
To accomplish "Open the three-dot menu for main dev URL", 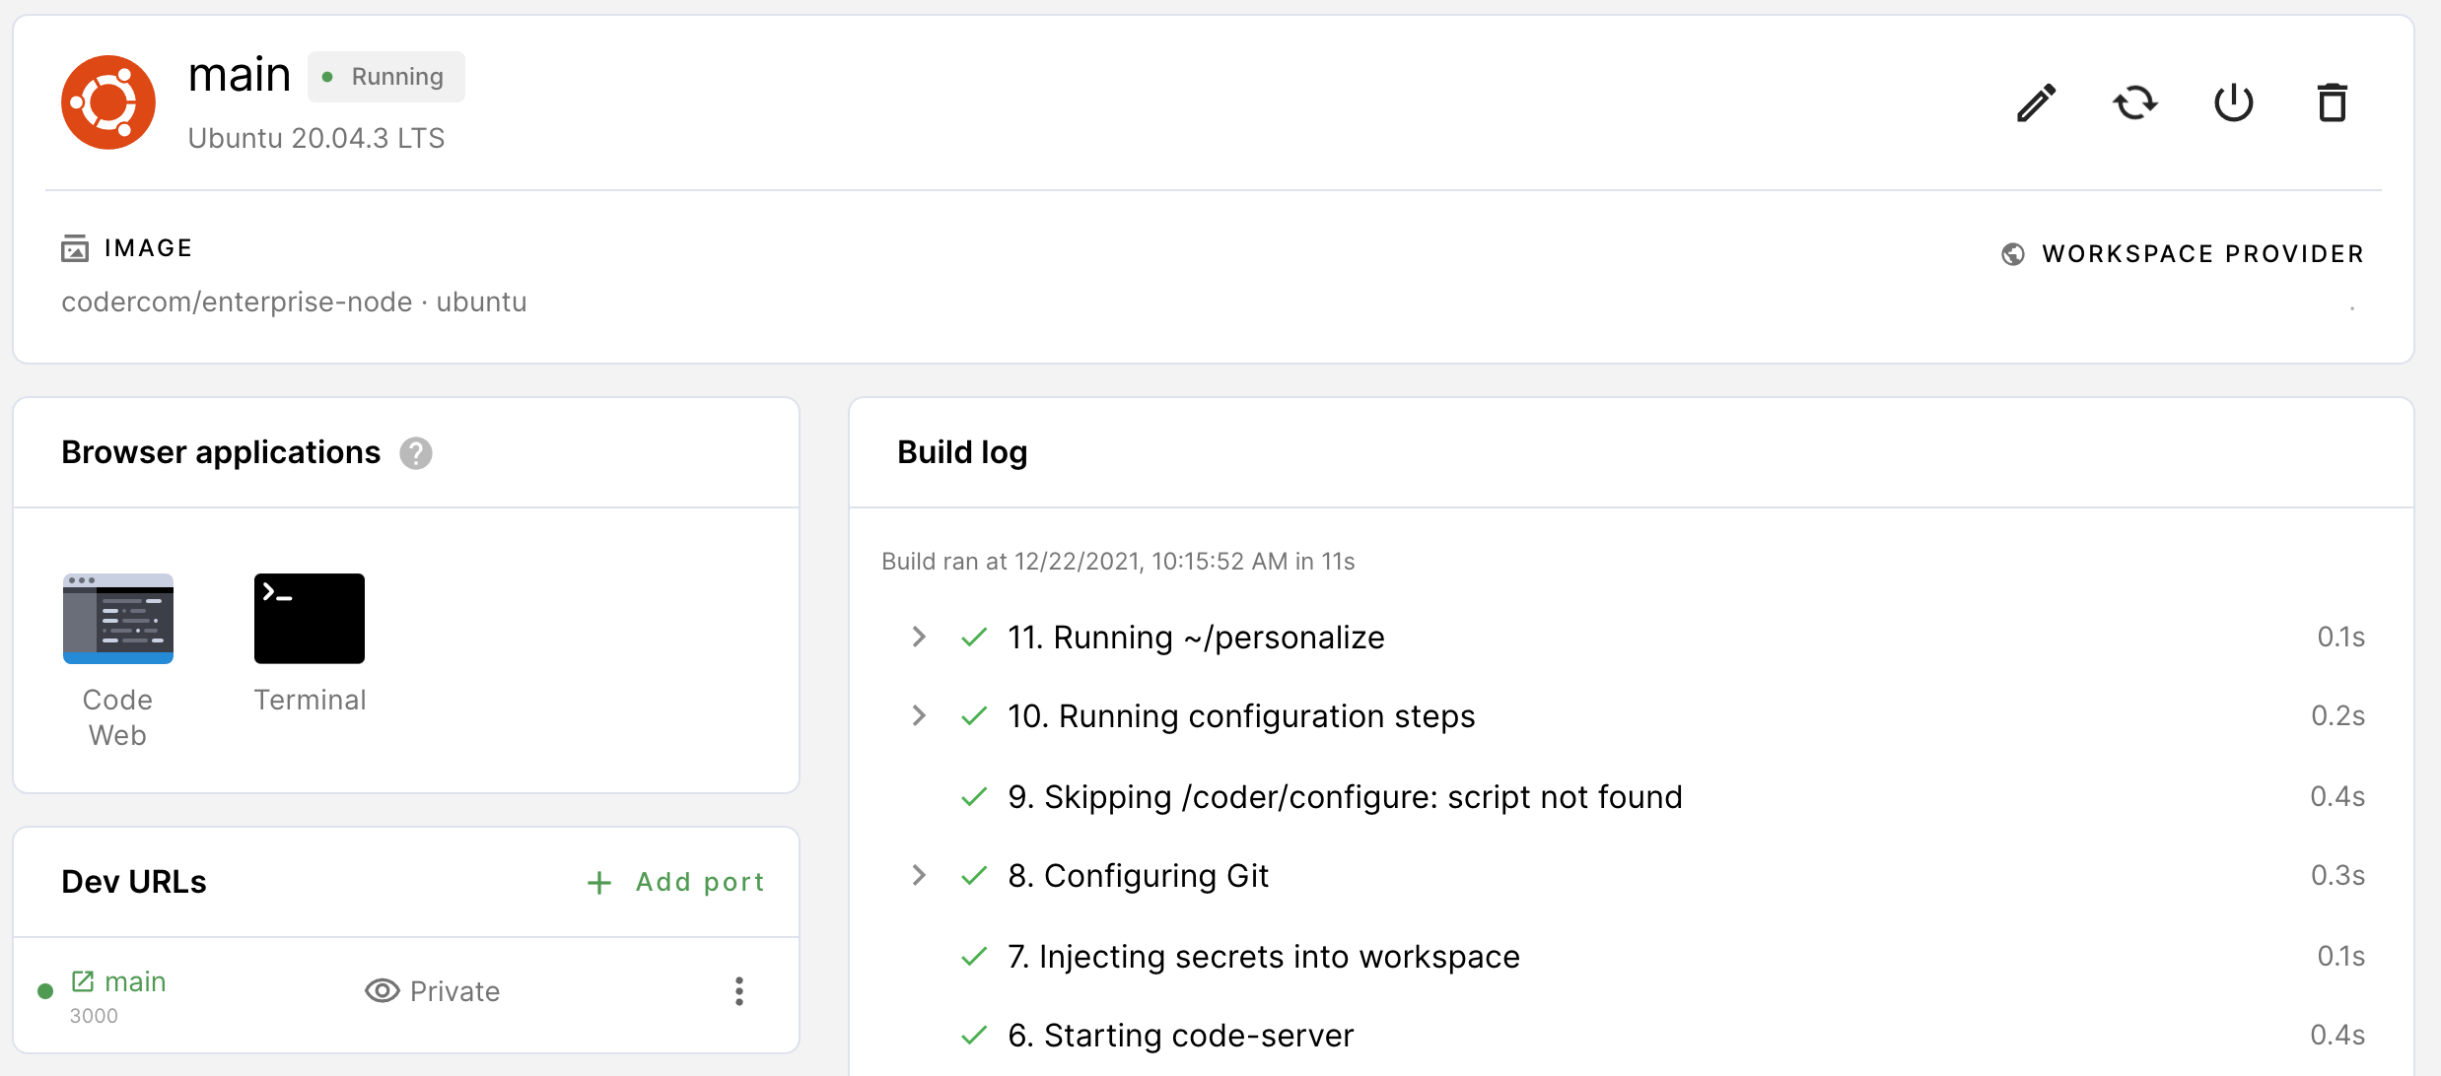I will 738,991.
